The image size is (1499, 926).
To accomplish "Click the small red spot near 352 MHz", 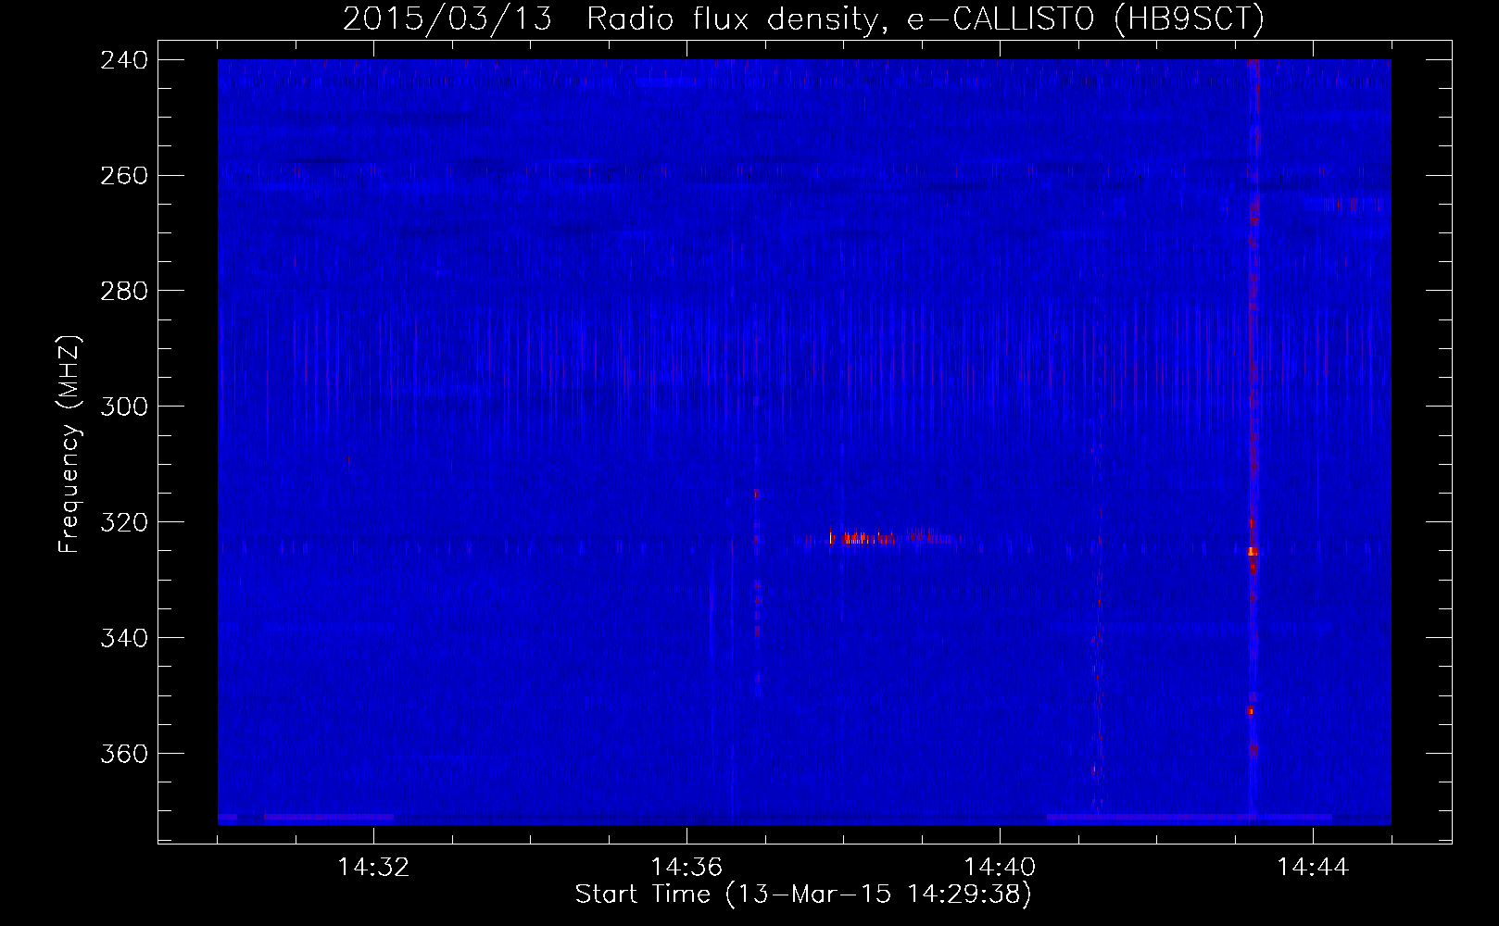I will tap(1251, 711).
